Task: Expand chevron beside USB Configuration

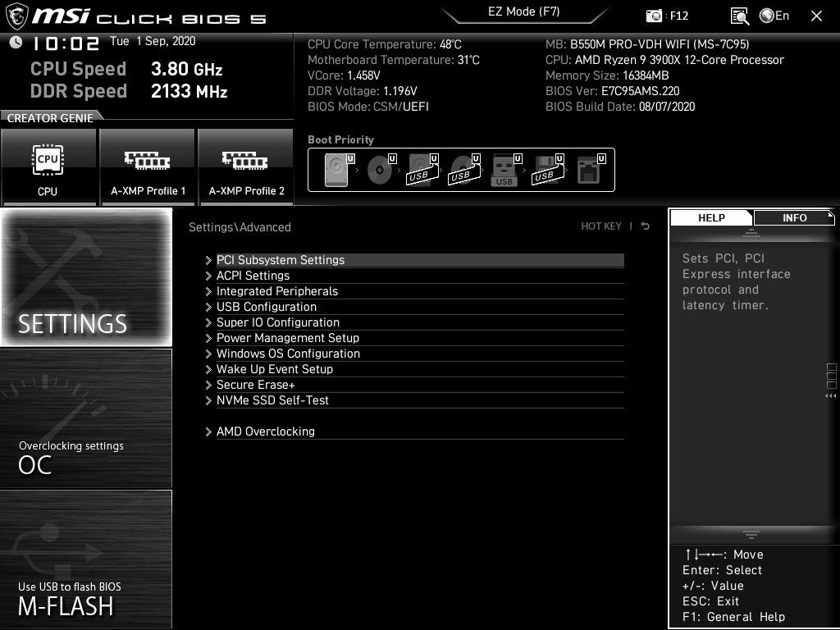Action: 208,307
